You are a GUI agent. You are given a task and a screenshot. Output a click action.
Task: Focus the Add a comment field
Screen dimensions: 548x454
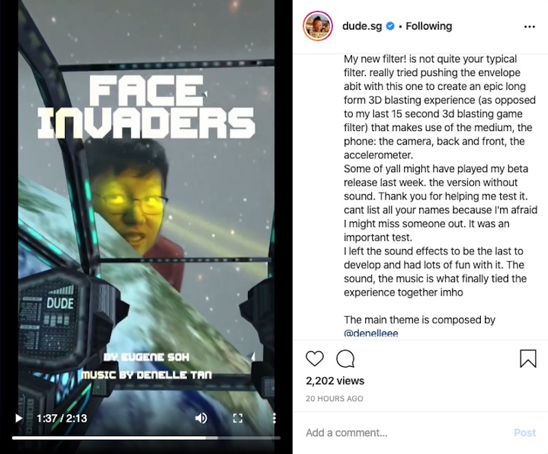406,433
